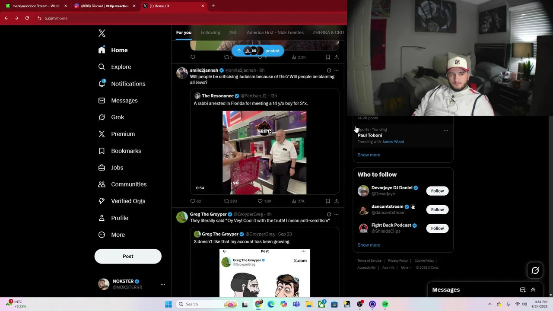Viewport: 553px width, 311px height.
Task: Open the Terms of Service link
Action: [369, 261]
